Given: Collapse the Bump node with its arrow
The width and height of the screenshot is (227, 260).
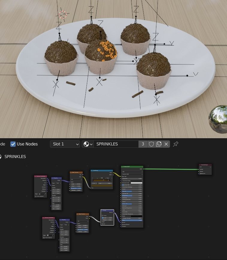Looking at the screenshot, I should tap(102, 211).
